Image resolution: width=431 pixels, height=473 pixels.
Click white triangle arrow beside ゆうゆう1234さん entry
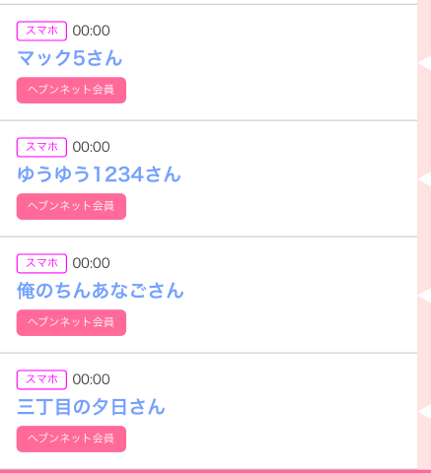pyautogui.click(x=424, y=179)
